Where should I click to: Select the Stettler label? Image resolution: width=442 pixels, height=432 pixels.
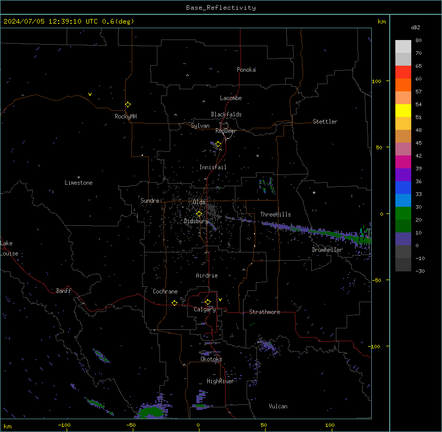pyautogui.click(x=325, y=122)
